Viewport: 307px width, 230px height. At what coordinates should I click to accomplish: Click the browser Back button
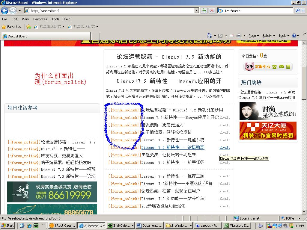click(5, 10)
